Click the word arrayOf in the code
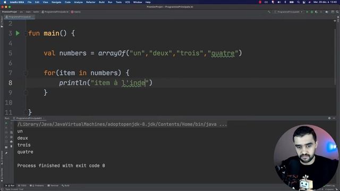The height and width of the screenshot is (191, 340). pyautogui.click(x=112, y=53)
